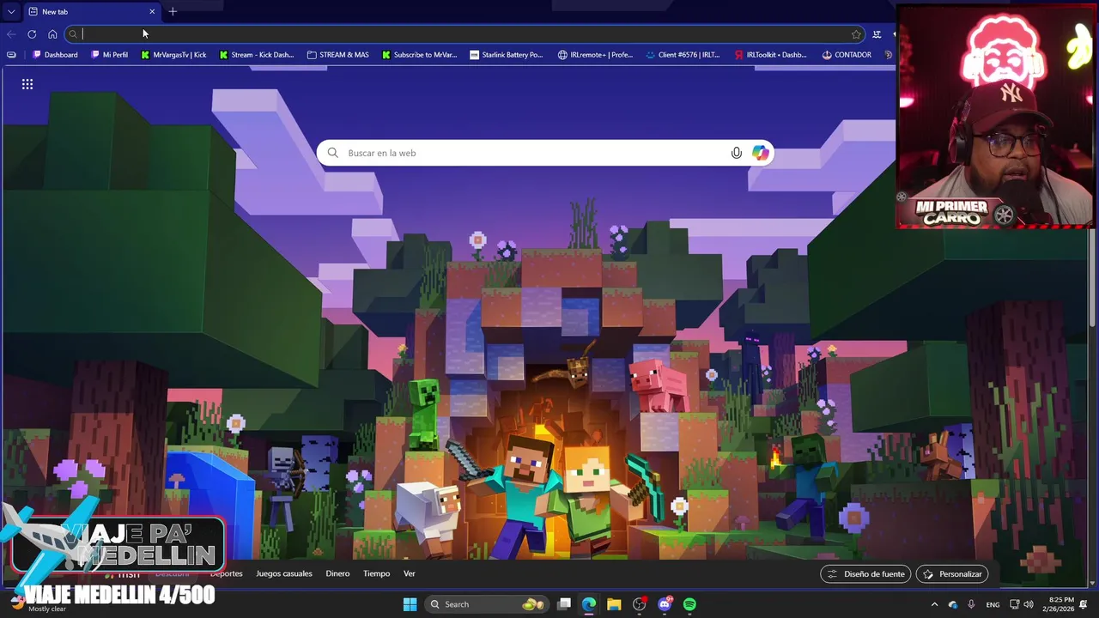Viewport: 1099px width, 618px height.
Task: Open the Dinero feed tab
Action: [337, 573]
